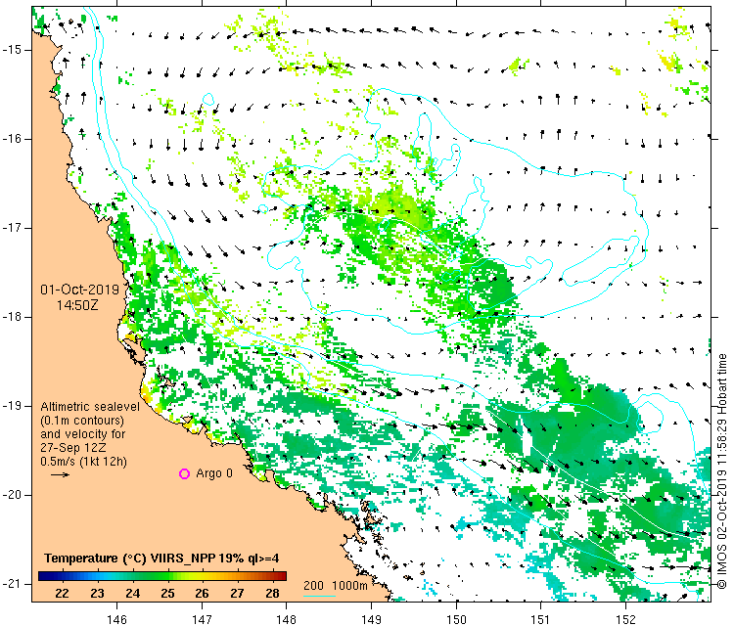The height and width of the screenshot is (626, 734).
Task: Click the 'Altimetric sealevel' caption line
Action: point(90,407)
